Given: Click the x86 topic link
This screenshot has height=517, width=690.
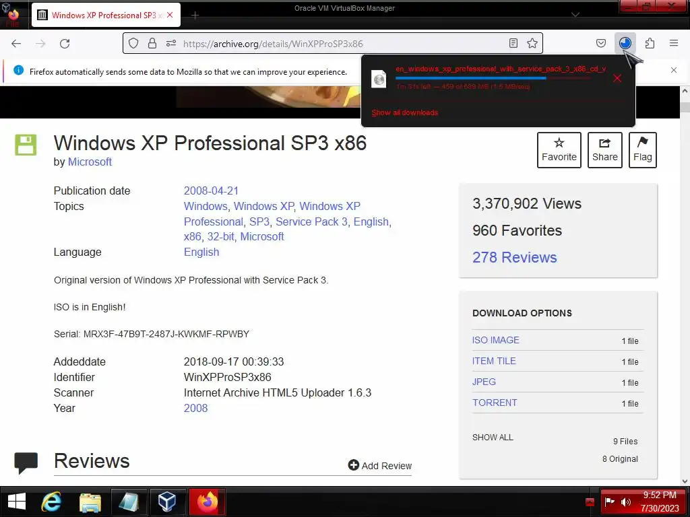Looking at the screenshot, I should click(x=192, y=236).
